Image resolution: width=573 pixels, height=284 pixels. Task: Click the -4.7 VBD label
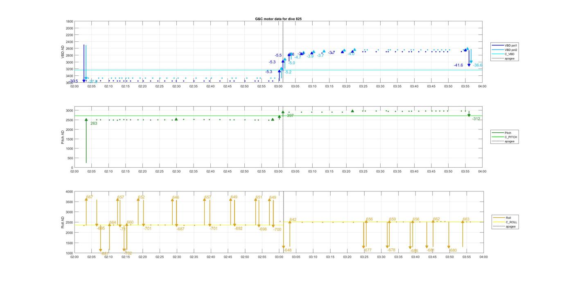(298, 57)
